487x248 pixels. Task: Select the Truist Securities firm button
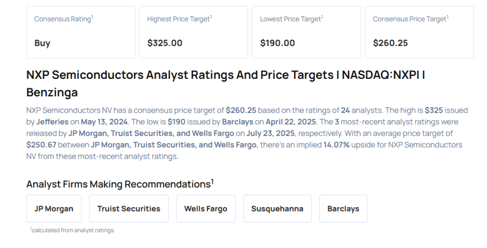[129, 209]
